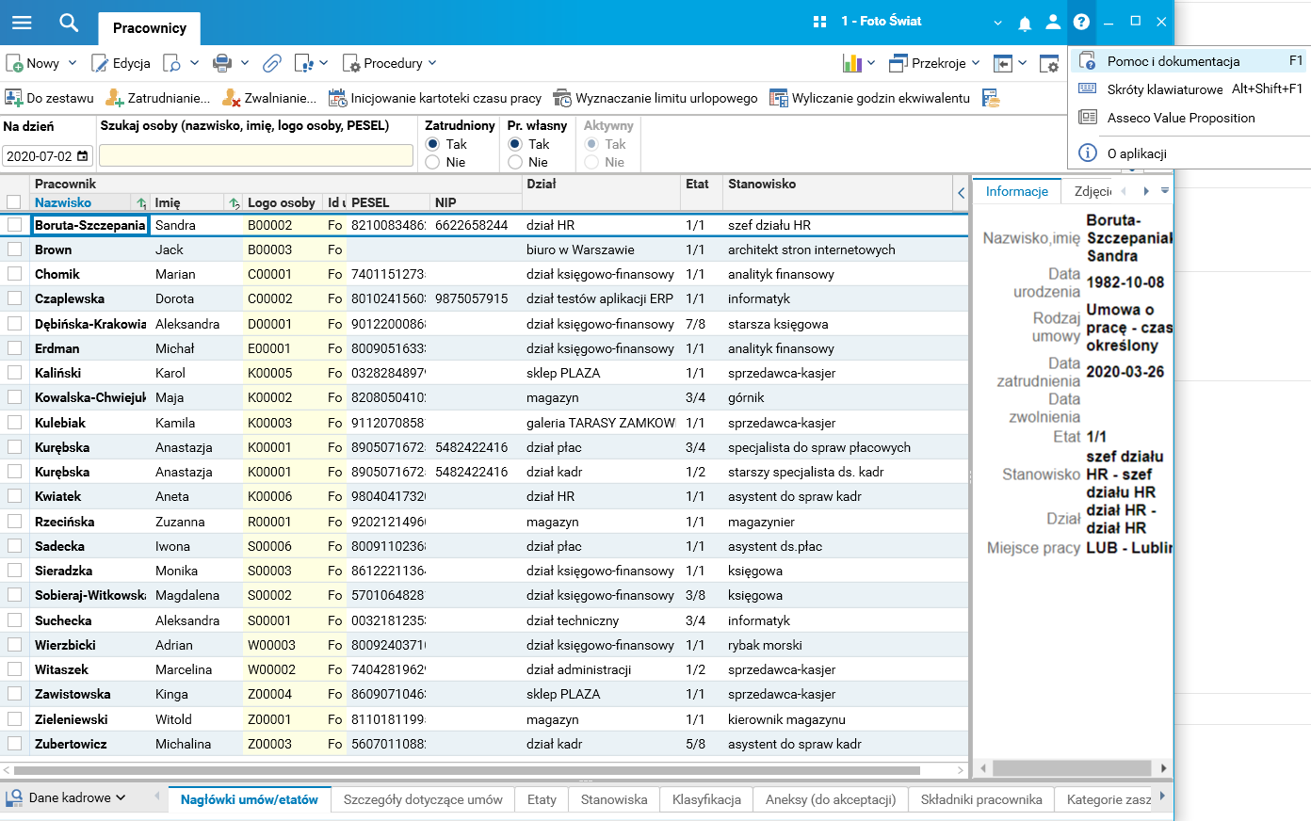Switch to the Etaty tab
The height and width of the screenshot is (821, 1311).
542,799
